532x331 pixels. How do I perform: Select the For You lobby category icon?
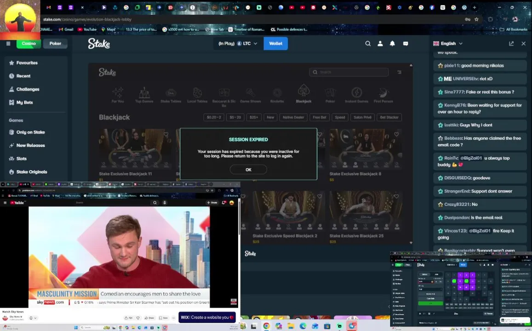click(x=118, y=95)
